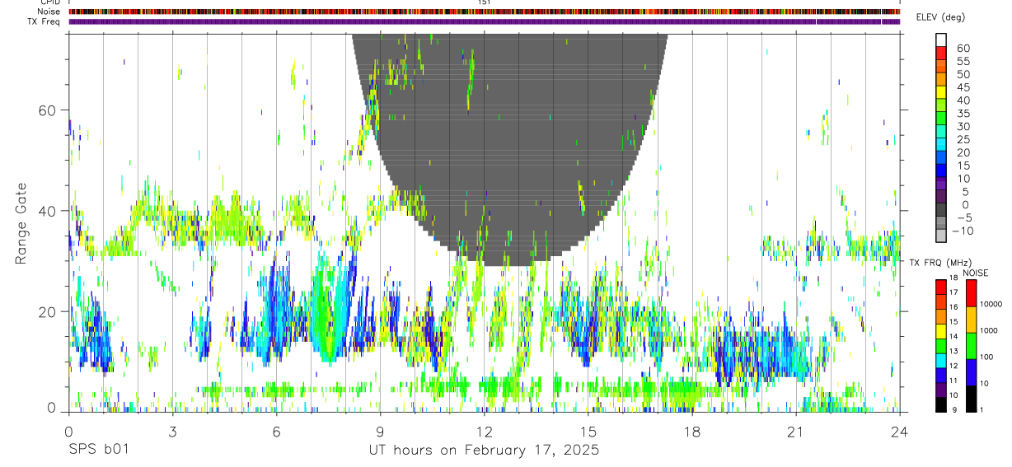Click the '40' tick on the Range Gate axis
This screenshot has width=1012, height=467.
point(49,211)
